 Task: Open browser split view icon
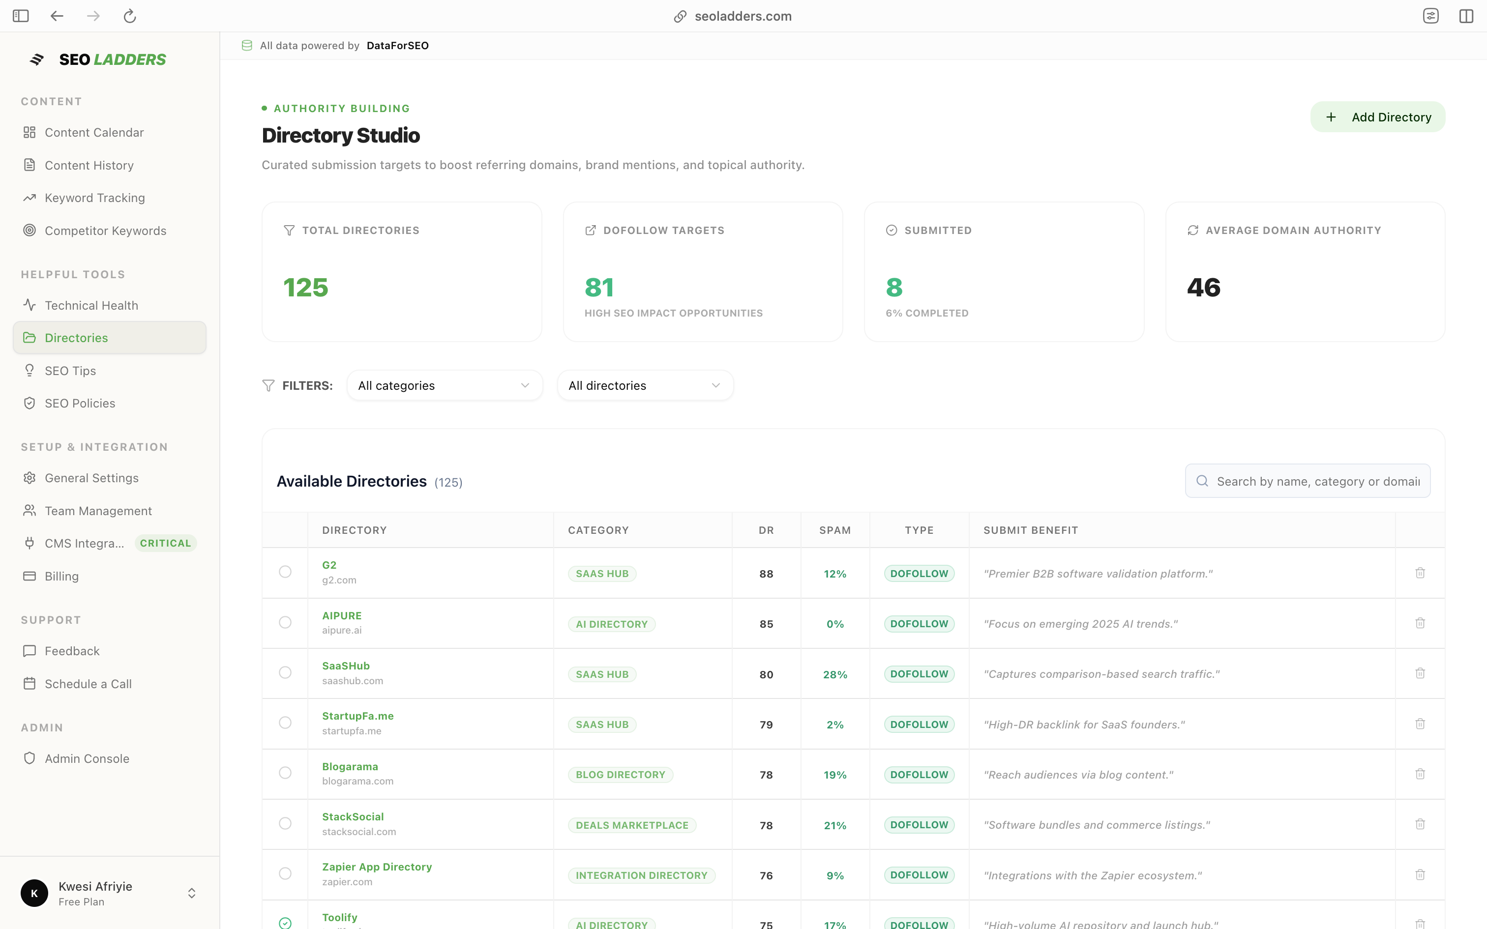[1466, 16]
